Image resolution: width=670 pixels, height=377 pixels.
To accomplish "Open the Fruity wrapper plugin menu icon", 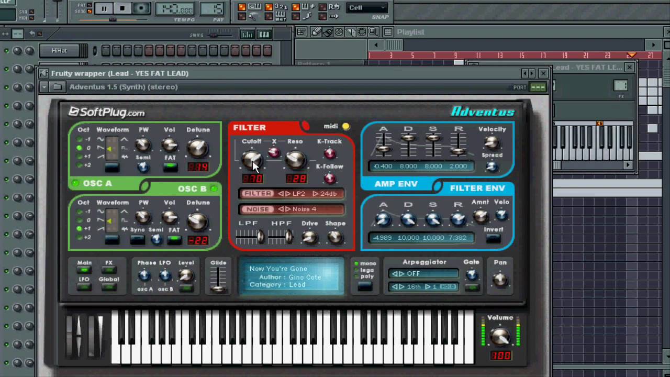I will [44, 73].
